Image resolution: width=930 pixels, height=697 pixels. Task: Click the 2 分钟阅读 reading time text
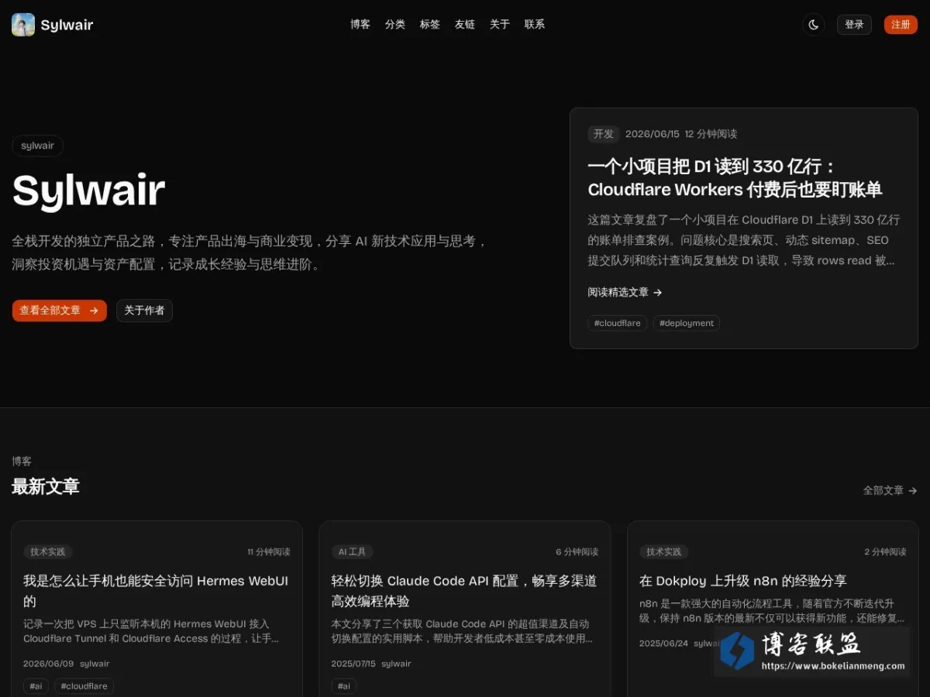click(x=885, y=552)
